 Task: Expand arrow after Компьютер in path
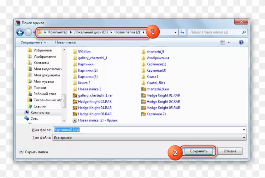(x=71, y=32)
